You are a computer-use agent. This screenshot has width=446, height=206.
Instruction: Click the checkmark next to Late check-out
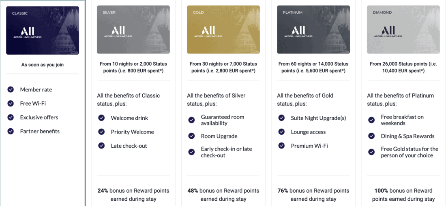101,146
